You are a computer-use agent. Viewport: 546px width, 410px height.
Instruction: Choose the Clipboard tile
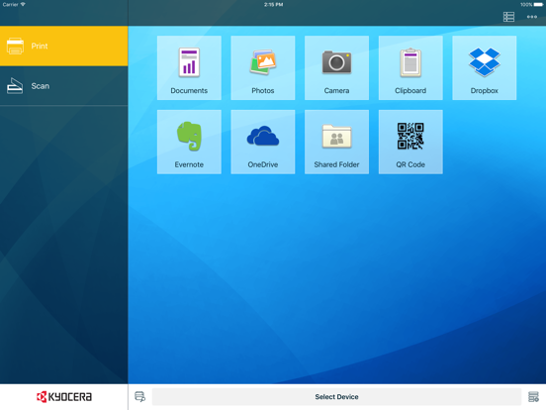410,68
